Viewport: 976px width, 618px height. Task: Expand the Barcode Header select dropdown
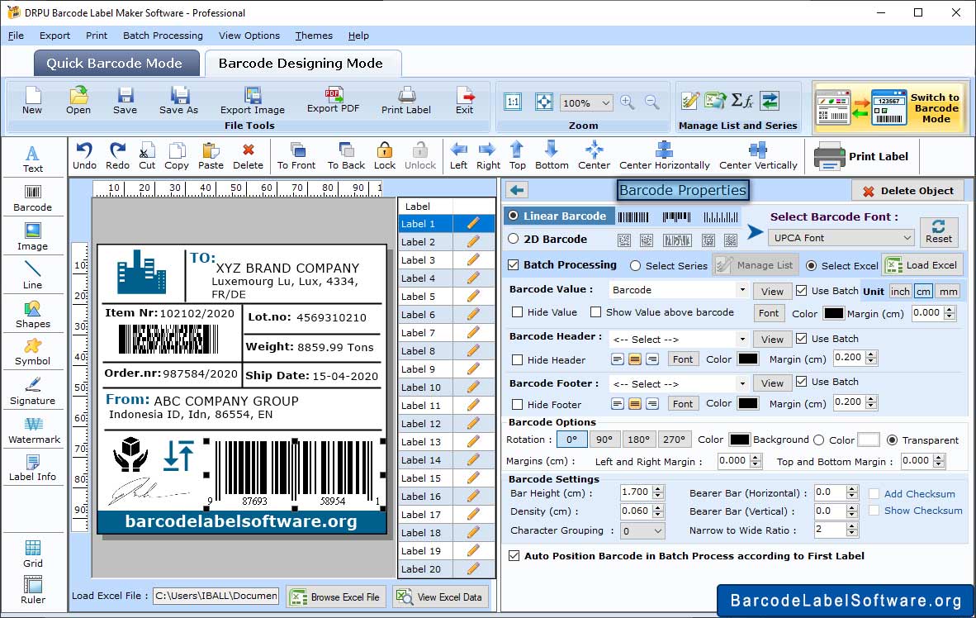pyautogui.click(x=679, y=340)
